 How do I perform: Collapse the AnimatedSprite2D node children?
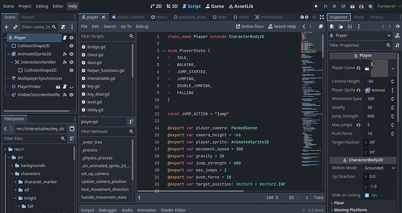(x=9, y=54)
